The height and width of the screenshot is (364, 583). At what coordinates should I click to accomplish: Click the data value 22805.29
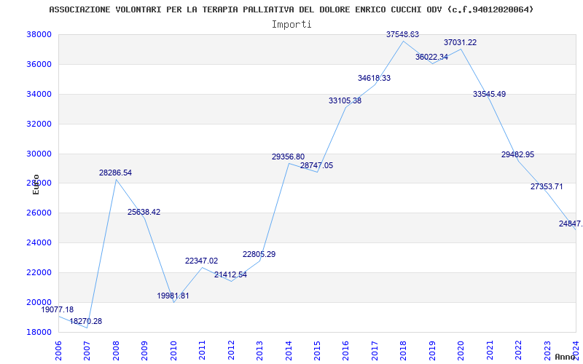pos(259,254)
